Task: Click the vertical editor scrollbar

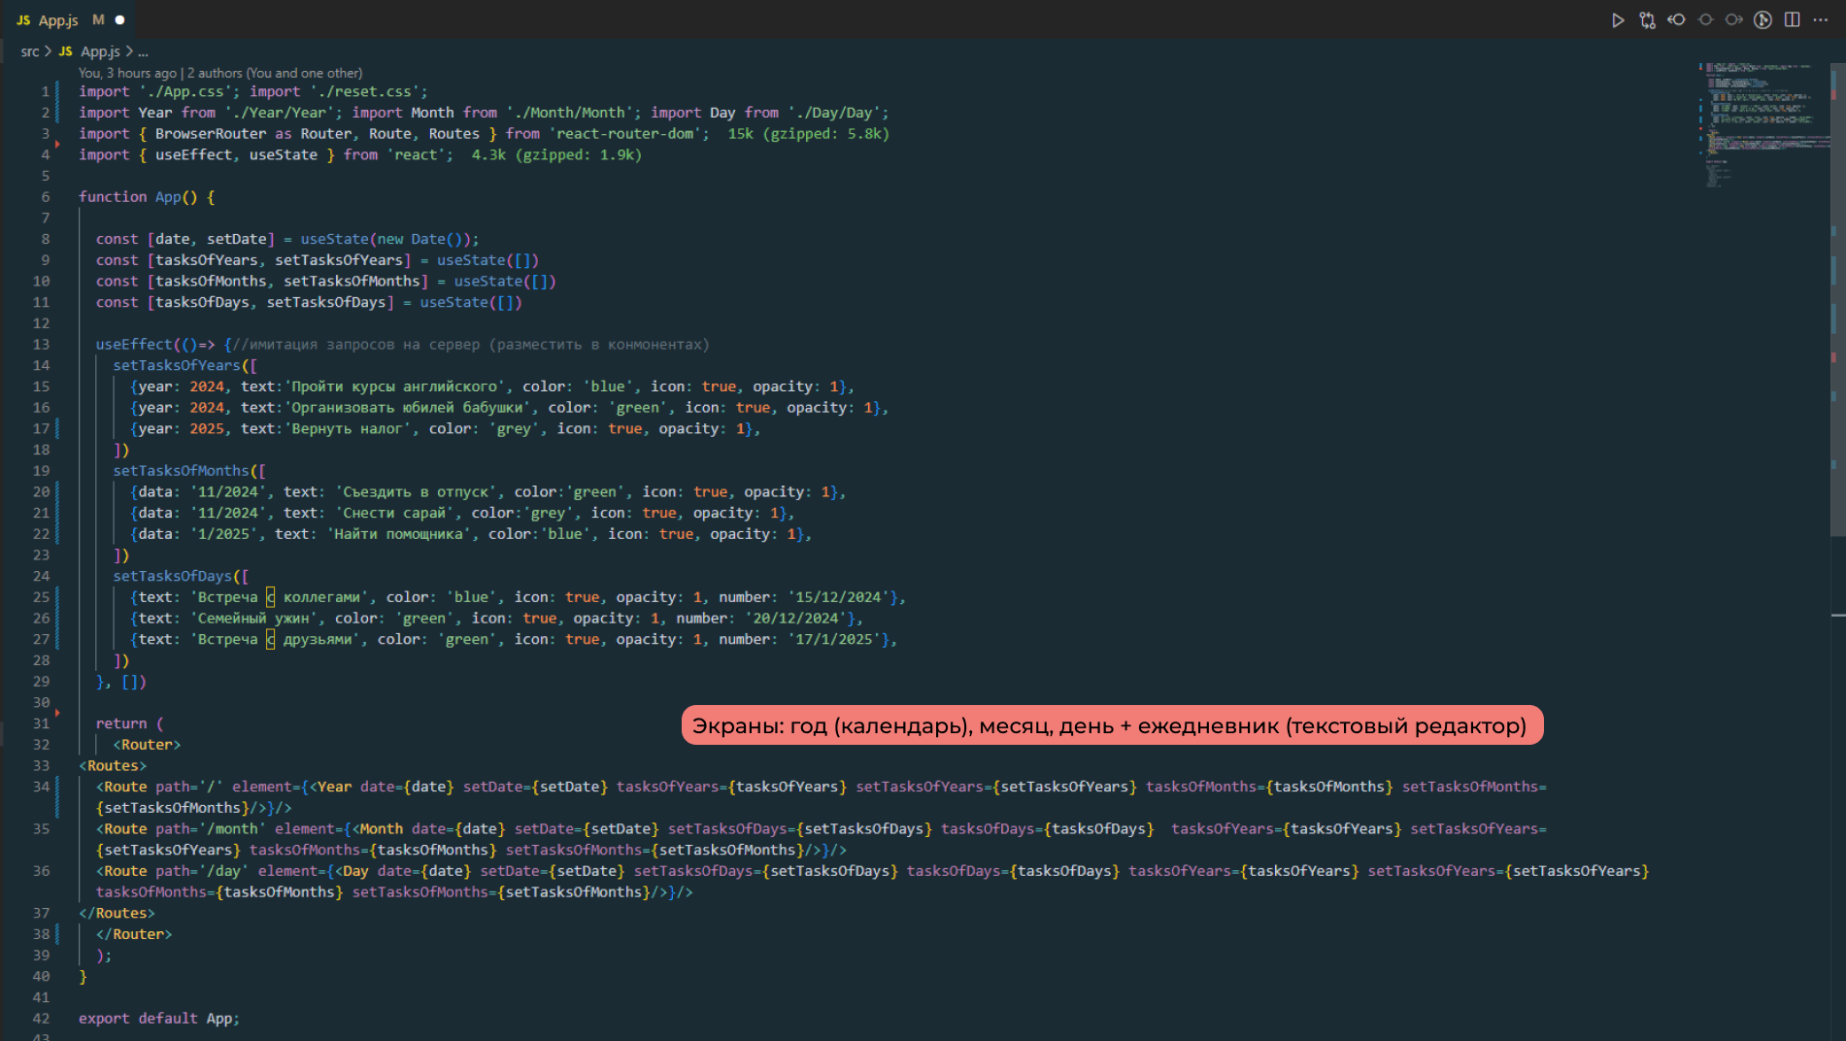Action: tap(1837, 299)
